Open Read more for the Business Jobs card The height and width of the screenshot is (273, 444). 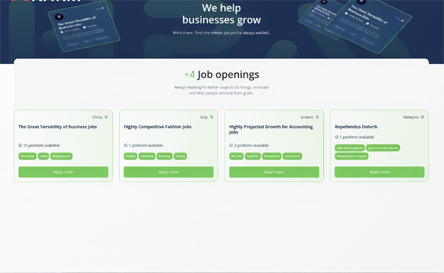63,172
